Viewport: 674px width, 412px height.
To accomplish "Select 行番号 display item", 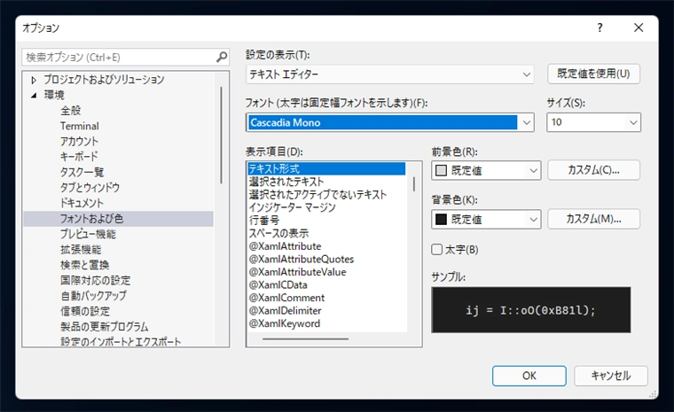I will (264, 221).
